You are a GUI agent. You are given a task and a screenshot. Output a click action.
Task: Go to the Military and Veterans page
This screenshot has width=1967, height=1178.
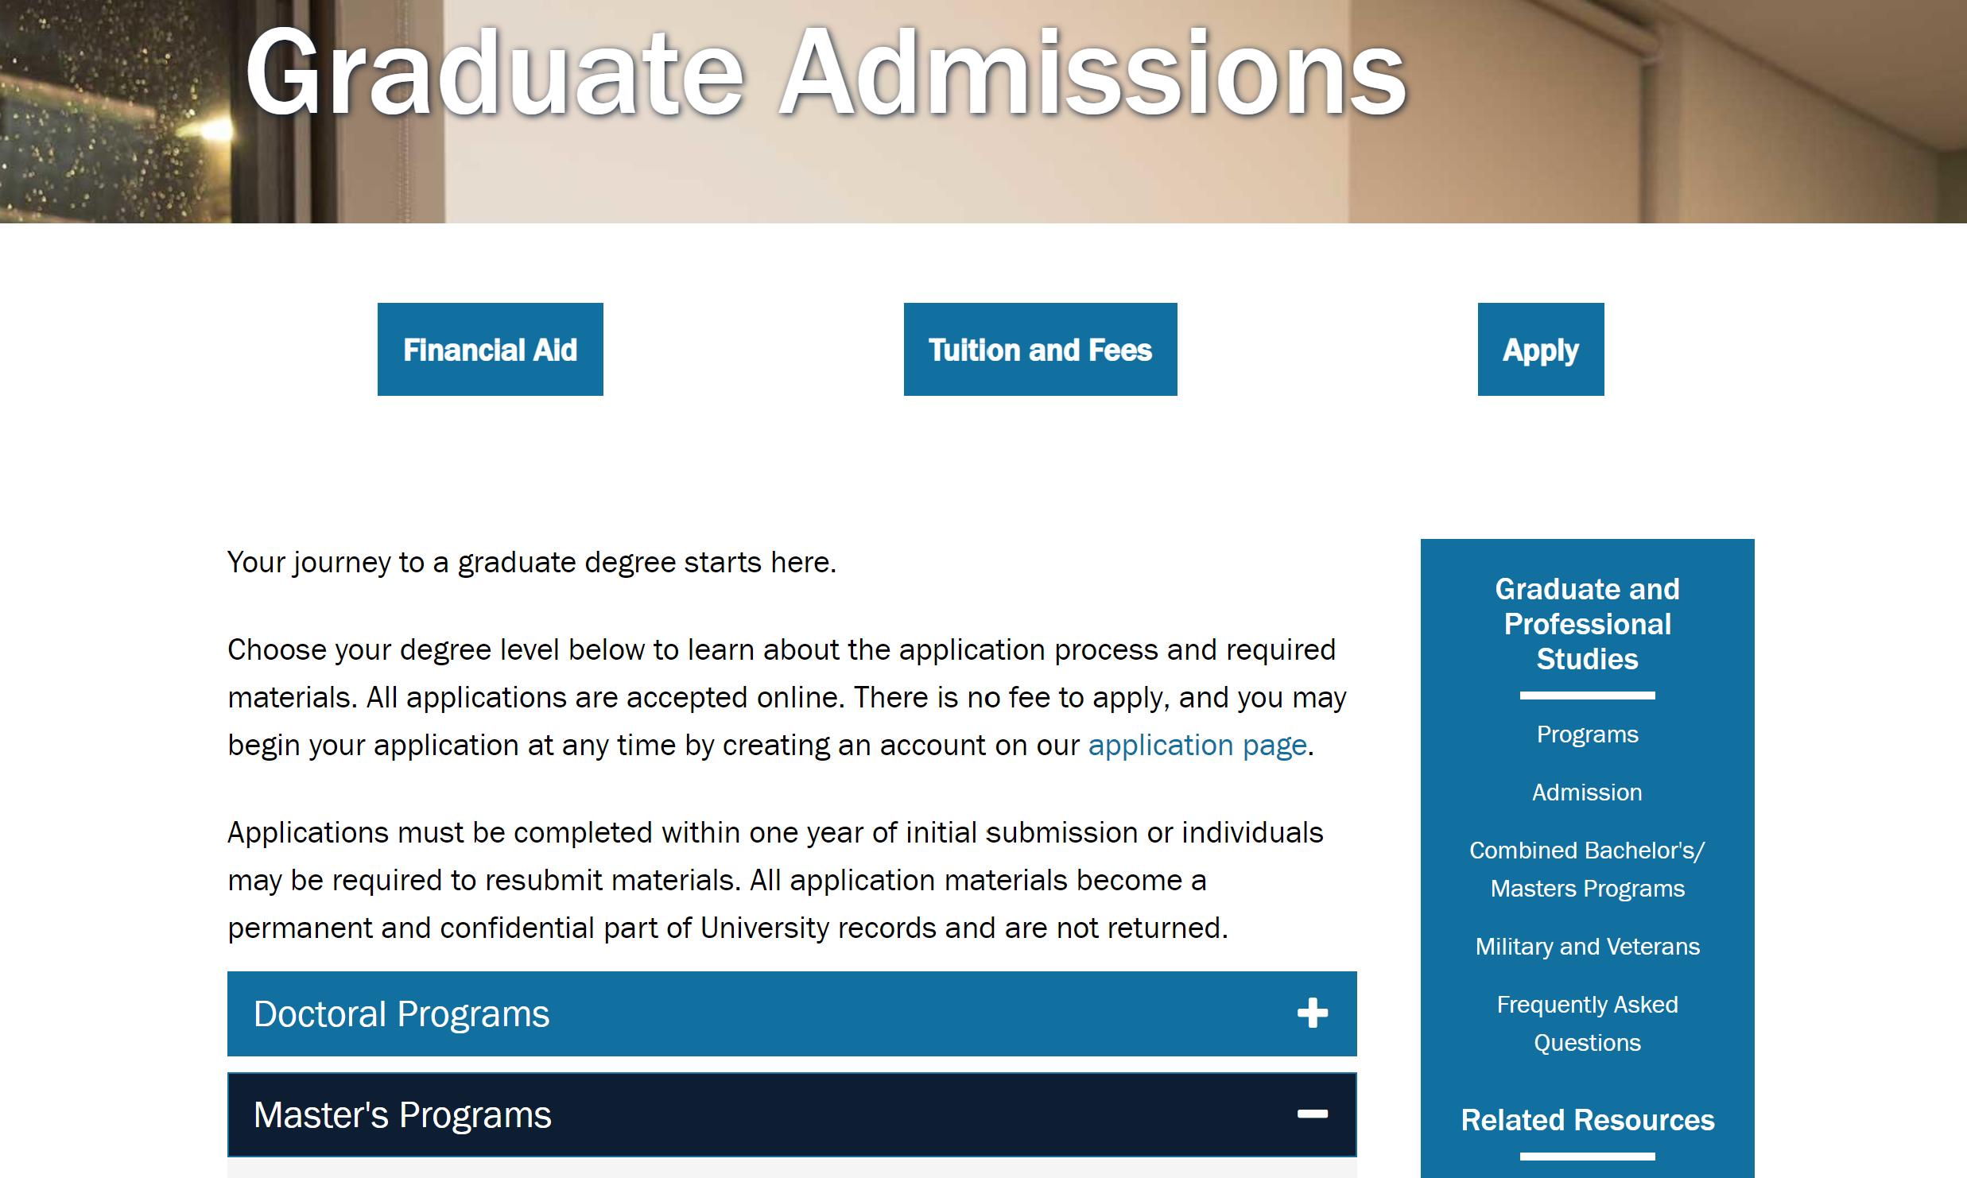[1587, 947]
